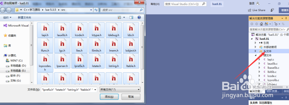The height and width of the screenshot is (105, 289).
Task: Choose the lstate.h header file
Action: point(97,61)
